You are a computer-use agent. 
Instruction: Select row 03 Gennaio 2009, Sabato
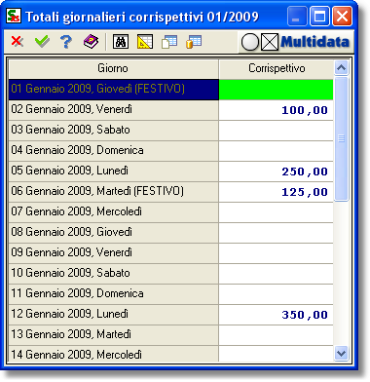[114, 131]
